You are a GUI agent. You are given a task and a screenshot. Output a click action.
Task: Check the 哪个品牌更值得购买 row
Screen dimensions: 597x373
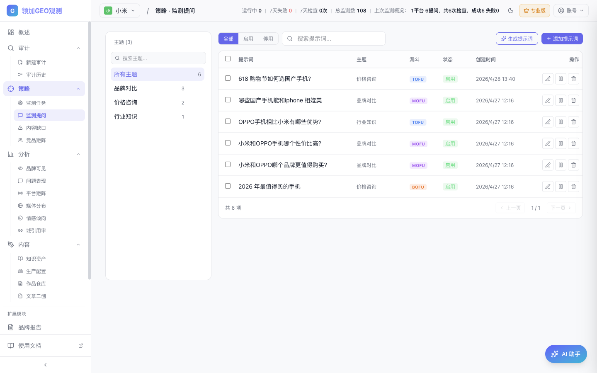(228, 165)
